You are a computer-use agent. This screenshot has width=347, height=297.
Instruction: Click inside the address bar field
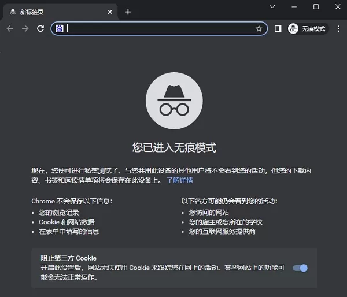coord(159,28)
